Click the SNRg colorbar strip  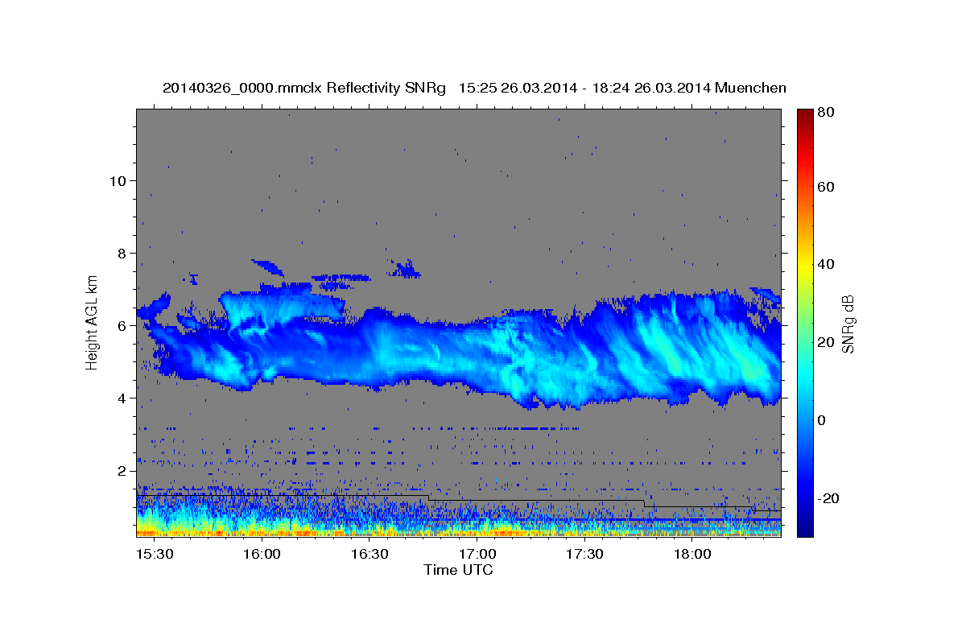pyautogui.click(x=805, y=323)
